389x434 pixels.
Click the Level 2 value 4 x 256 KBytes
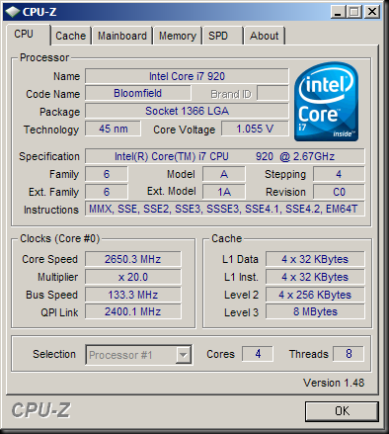click(315, 295)
